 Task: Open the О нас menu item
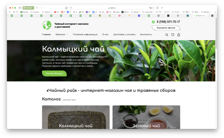click(105, 35)
